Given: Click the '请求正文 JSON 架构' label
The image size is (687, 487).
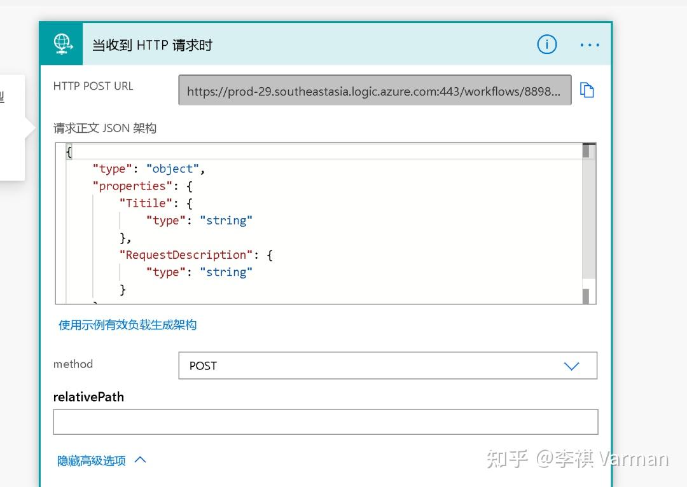Looking at the screenshot, I should coord(105,128).
